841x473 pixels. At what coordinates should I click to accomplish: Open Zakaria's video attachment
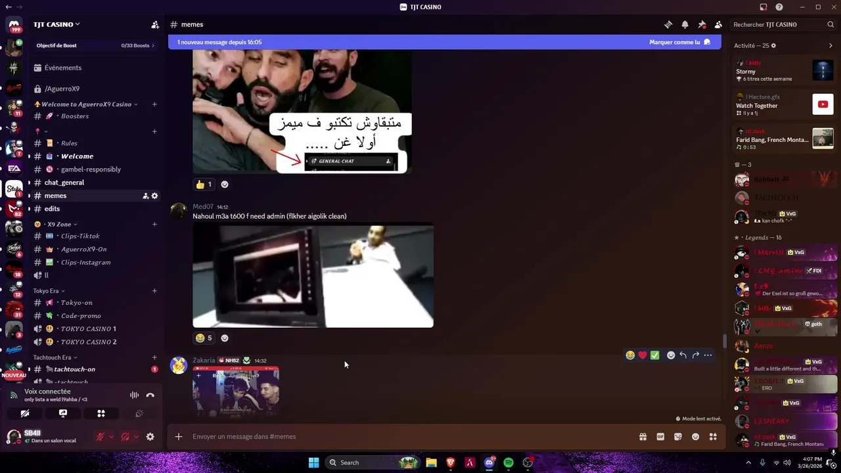click(236, 392)
